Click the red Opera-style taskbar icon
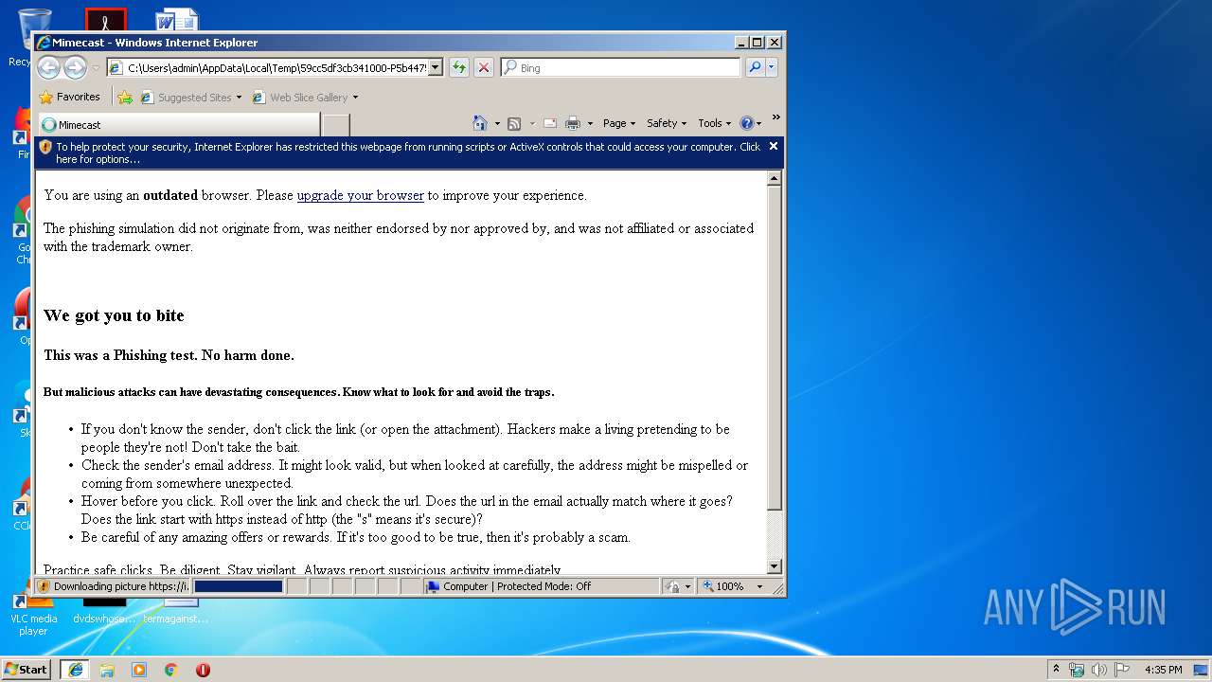1212x682 pixels. click(203, 670)
